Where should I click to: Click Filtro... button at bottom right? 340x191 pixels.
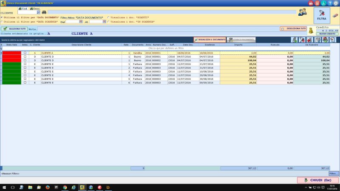point(334,174)
